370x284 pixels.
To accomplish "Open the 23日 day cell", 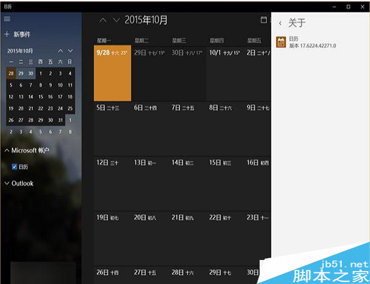I will click(258, 239).
